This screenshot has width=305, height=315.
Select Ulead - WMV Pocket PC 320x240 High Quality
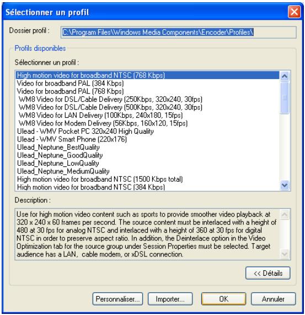pyautogui.click(x=147, y=132)
